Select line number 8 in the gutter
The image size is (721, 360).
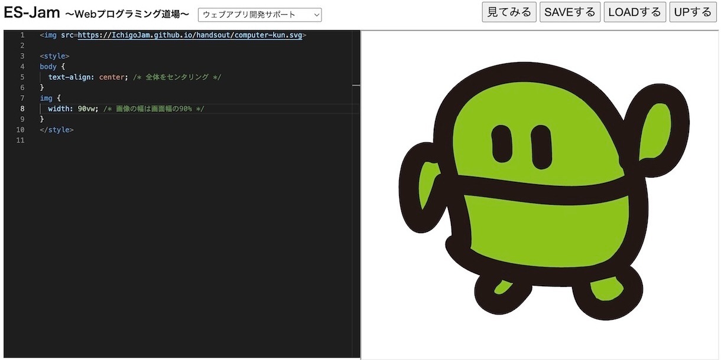click(22, 109)
